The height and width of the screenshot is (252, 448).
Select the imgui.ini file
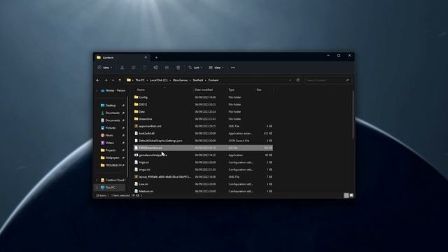click(x=203, y=169)
